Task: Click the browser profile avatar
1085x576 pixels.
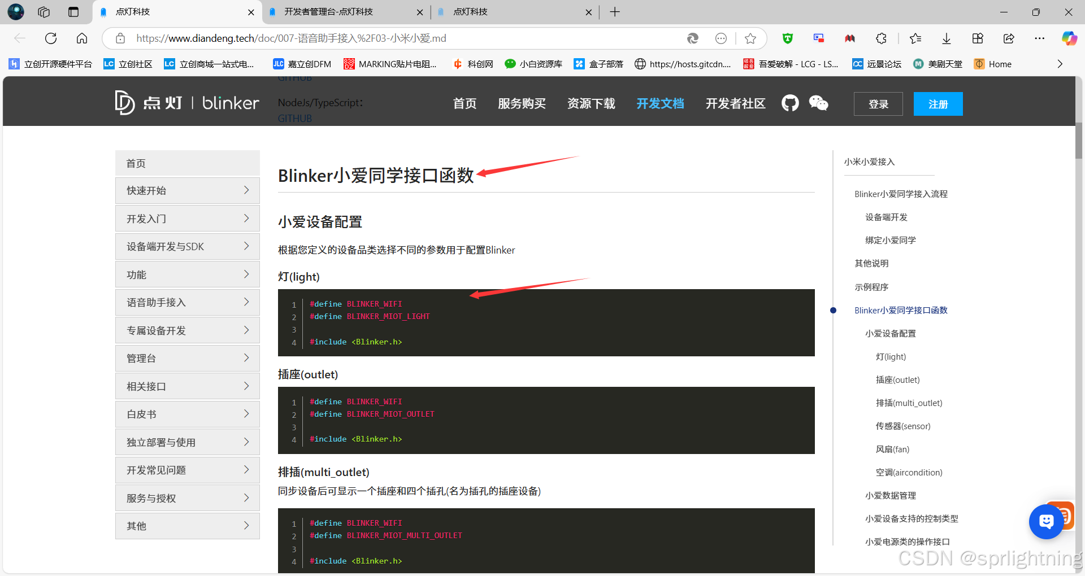Action: [16, 12]
